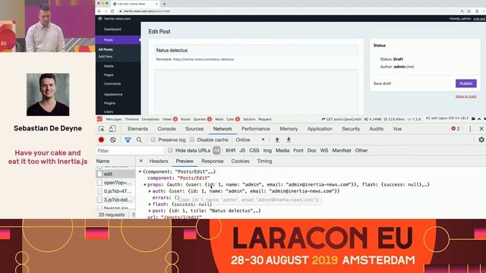486x273 pixels.
Task: Toggle the device toolbar icon
Action: (x=112, y=129)
